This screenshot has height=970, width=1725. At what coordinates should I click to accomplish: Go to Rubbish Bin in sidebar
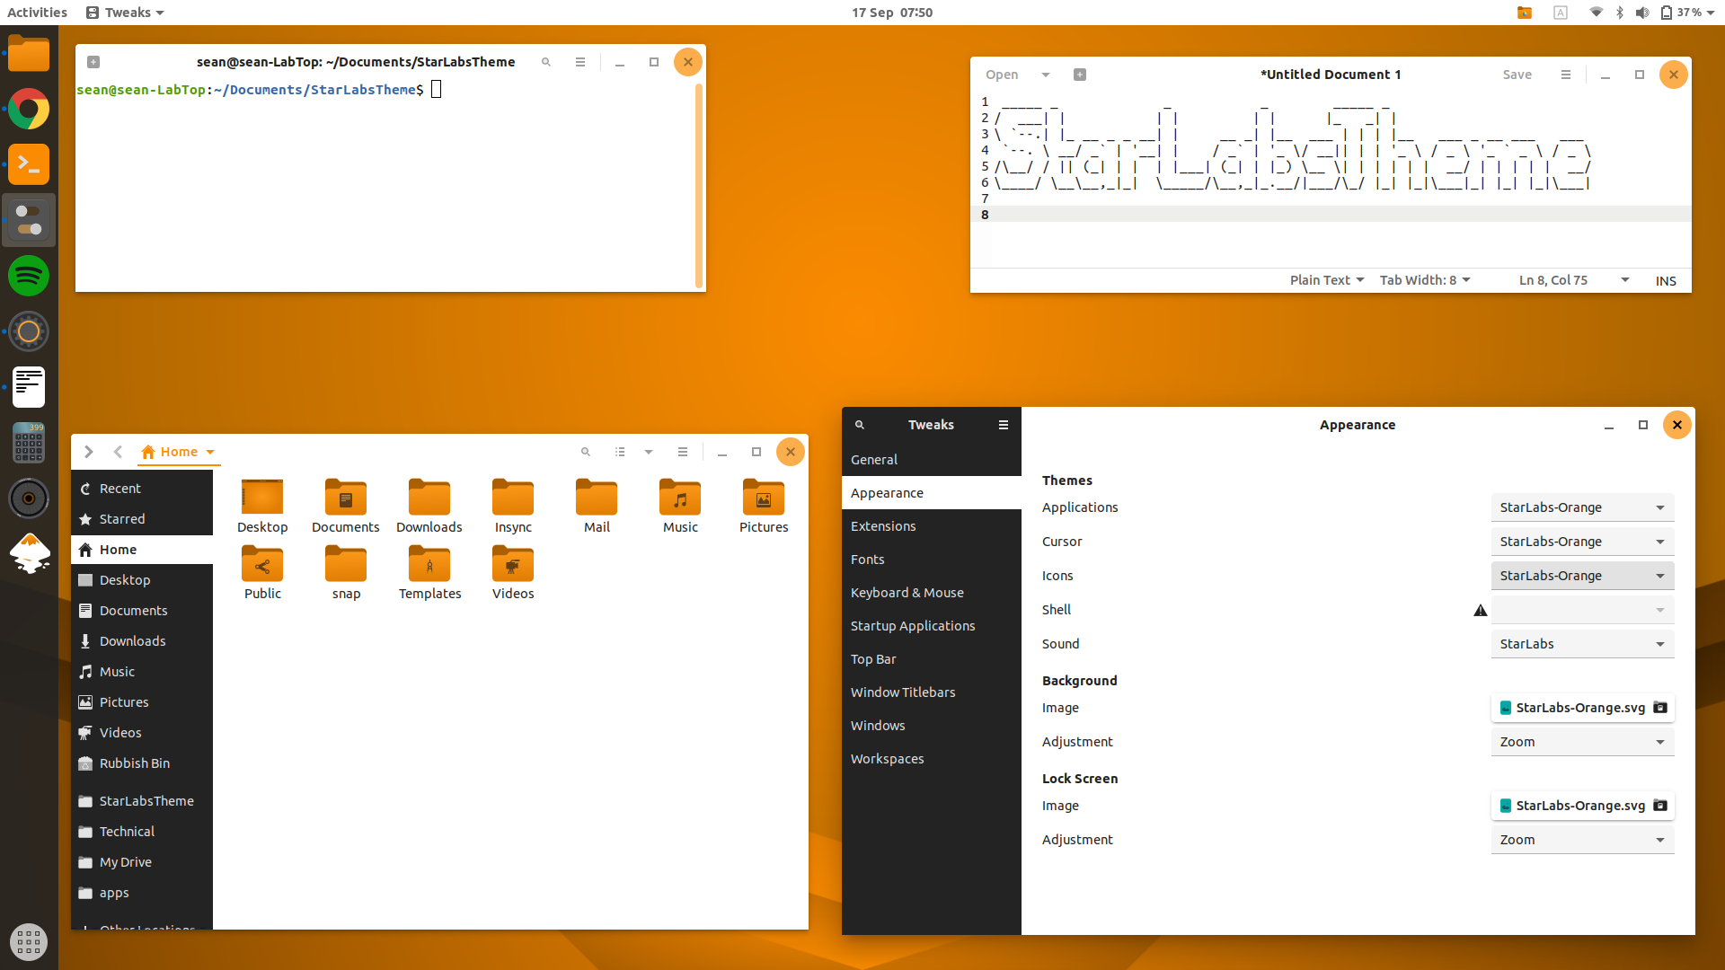135,763
